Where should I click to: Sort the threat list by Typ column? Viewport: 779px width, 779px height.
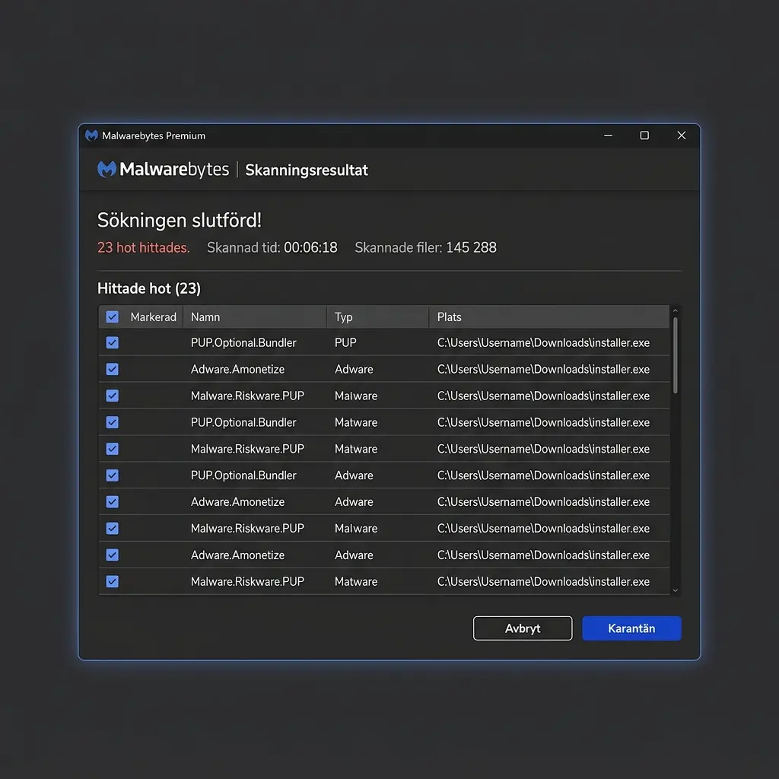click(377, 317)
